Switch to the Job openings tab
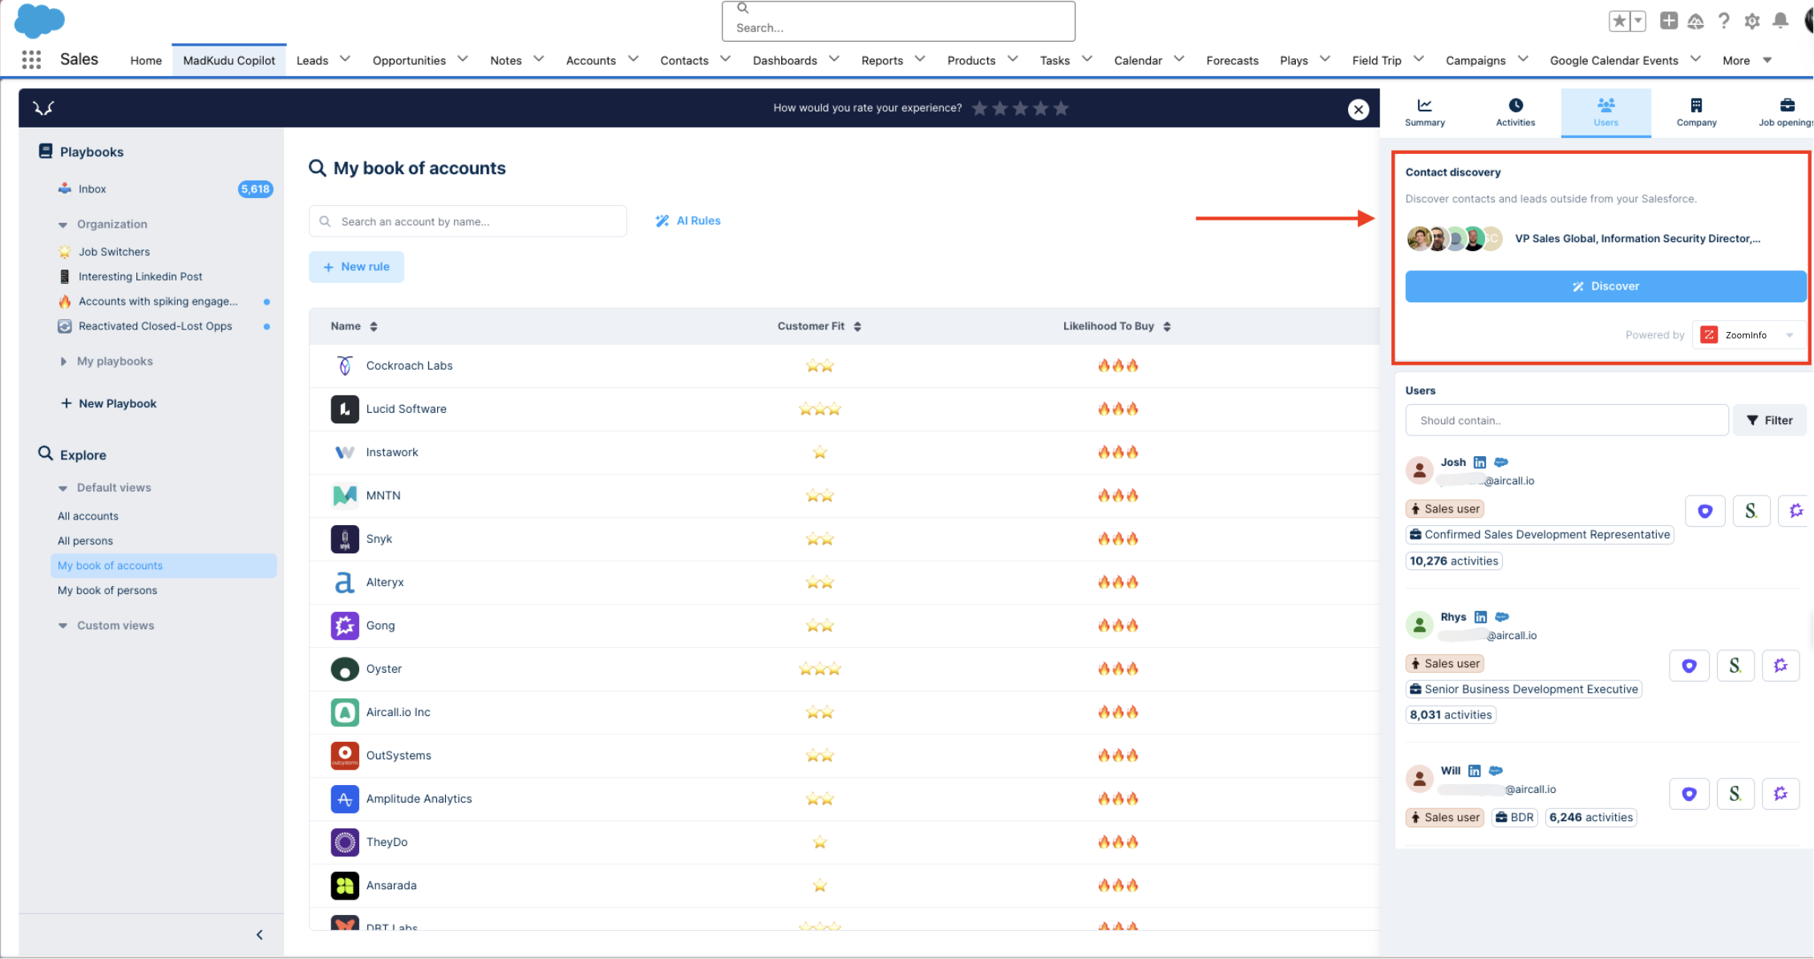The width and height of the screenshot is (1814, 959). 1786,113
